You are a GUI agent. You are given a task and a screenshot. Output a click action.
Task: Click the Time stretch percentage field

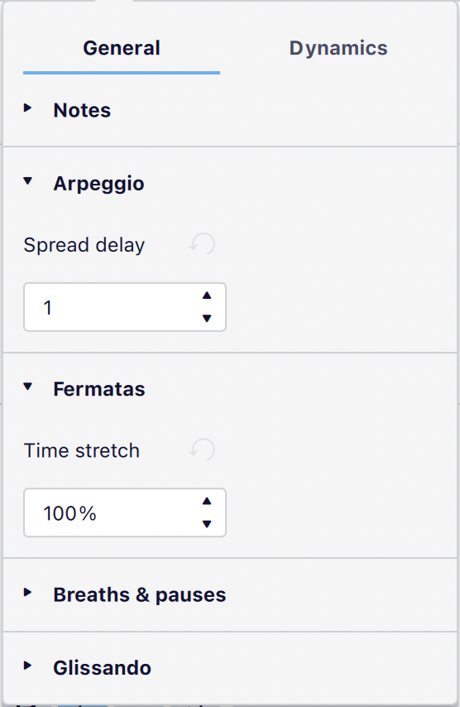[125, 512]
